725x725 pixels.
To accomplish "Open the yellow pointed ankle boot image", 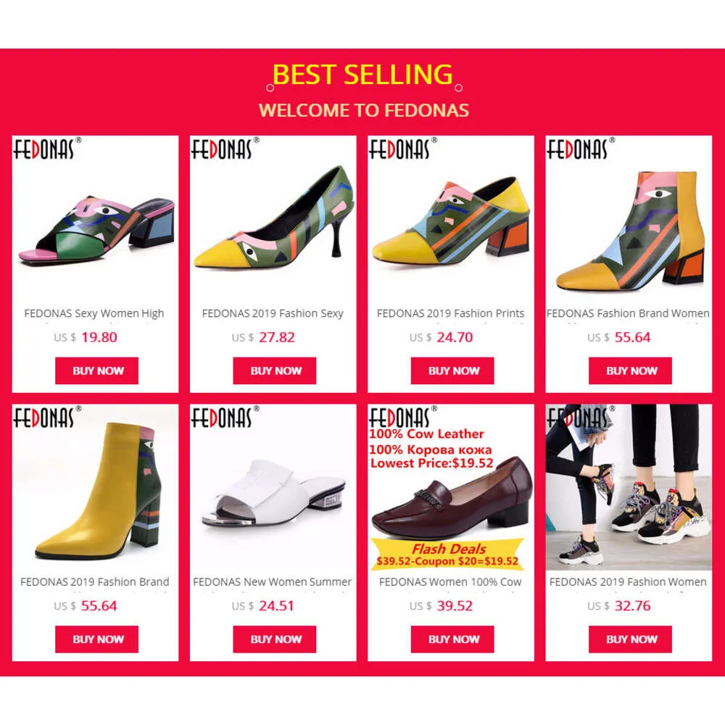I will coord(95,488).
